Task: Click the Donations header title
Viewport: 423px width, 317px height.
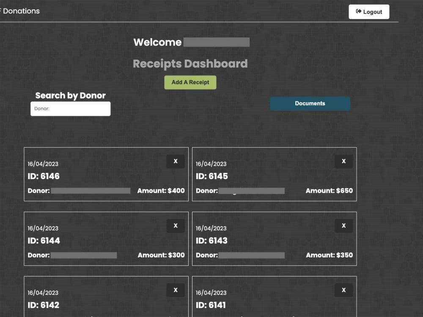Action: [21, 11]
